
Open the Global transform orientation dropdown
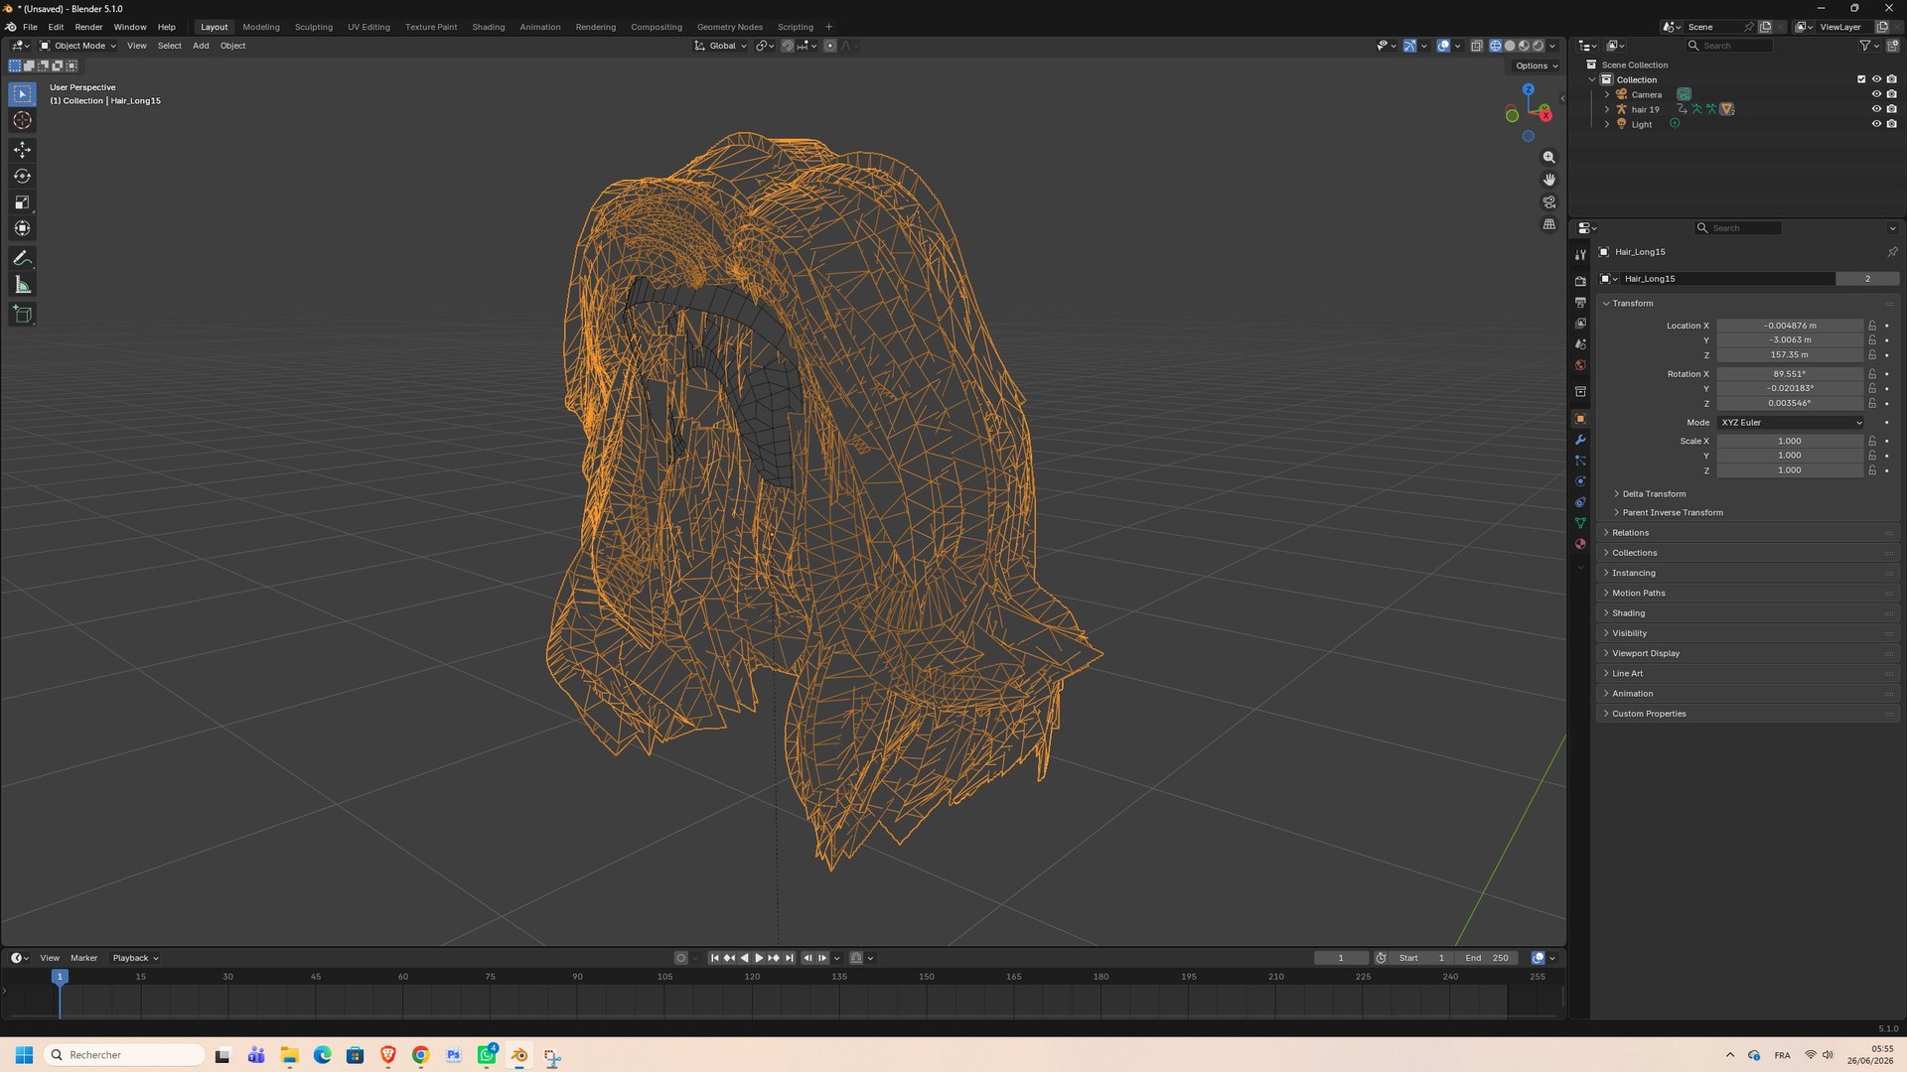point(721,46)
